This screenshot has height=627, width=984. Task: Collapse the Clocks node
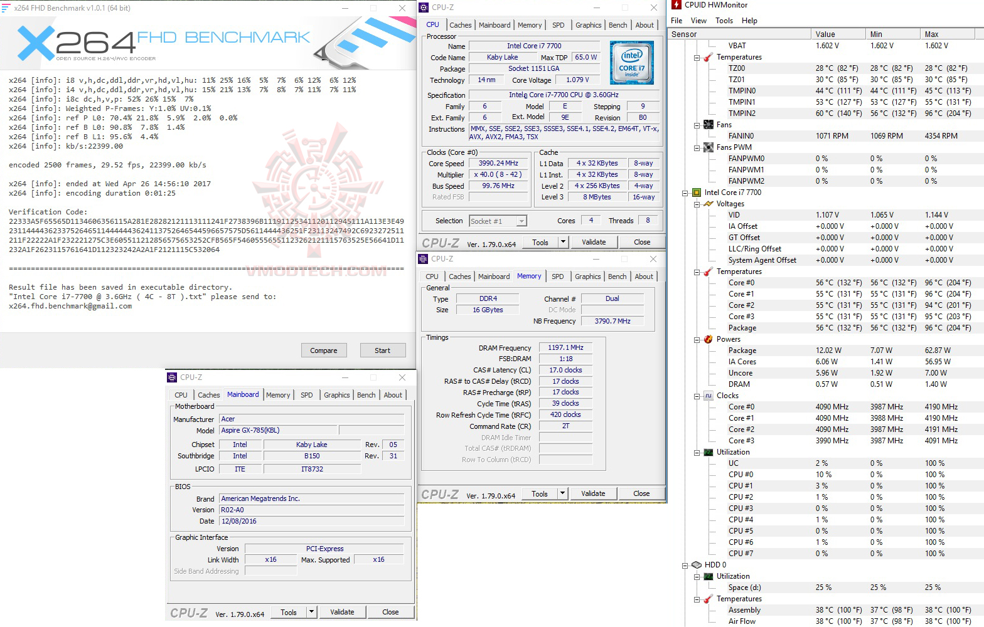[697, 396]
